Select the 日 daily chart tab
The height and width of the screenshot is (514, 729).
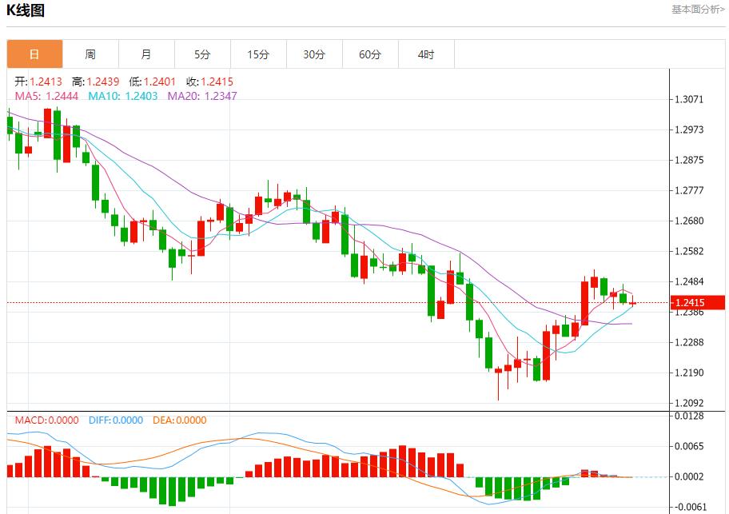point(34,54)
